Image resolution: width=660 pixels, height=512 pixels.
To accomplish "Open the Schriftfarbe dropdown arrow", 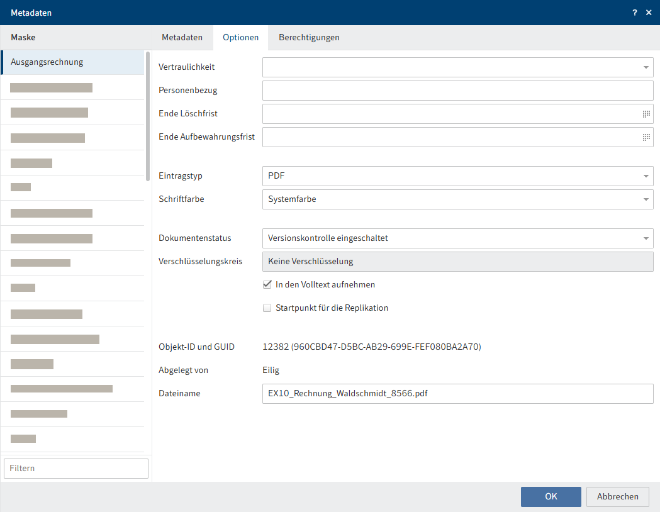I will [x=646, y=199].
